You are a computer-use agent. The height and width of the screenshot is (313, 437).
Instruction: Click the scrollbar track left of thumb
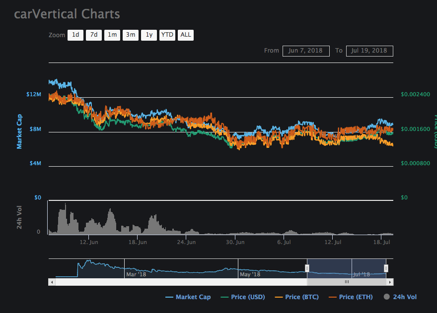(x=181, y=282)
